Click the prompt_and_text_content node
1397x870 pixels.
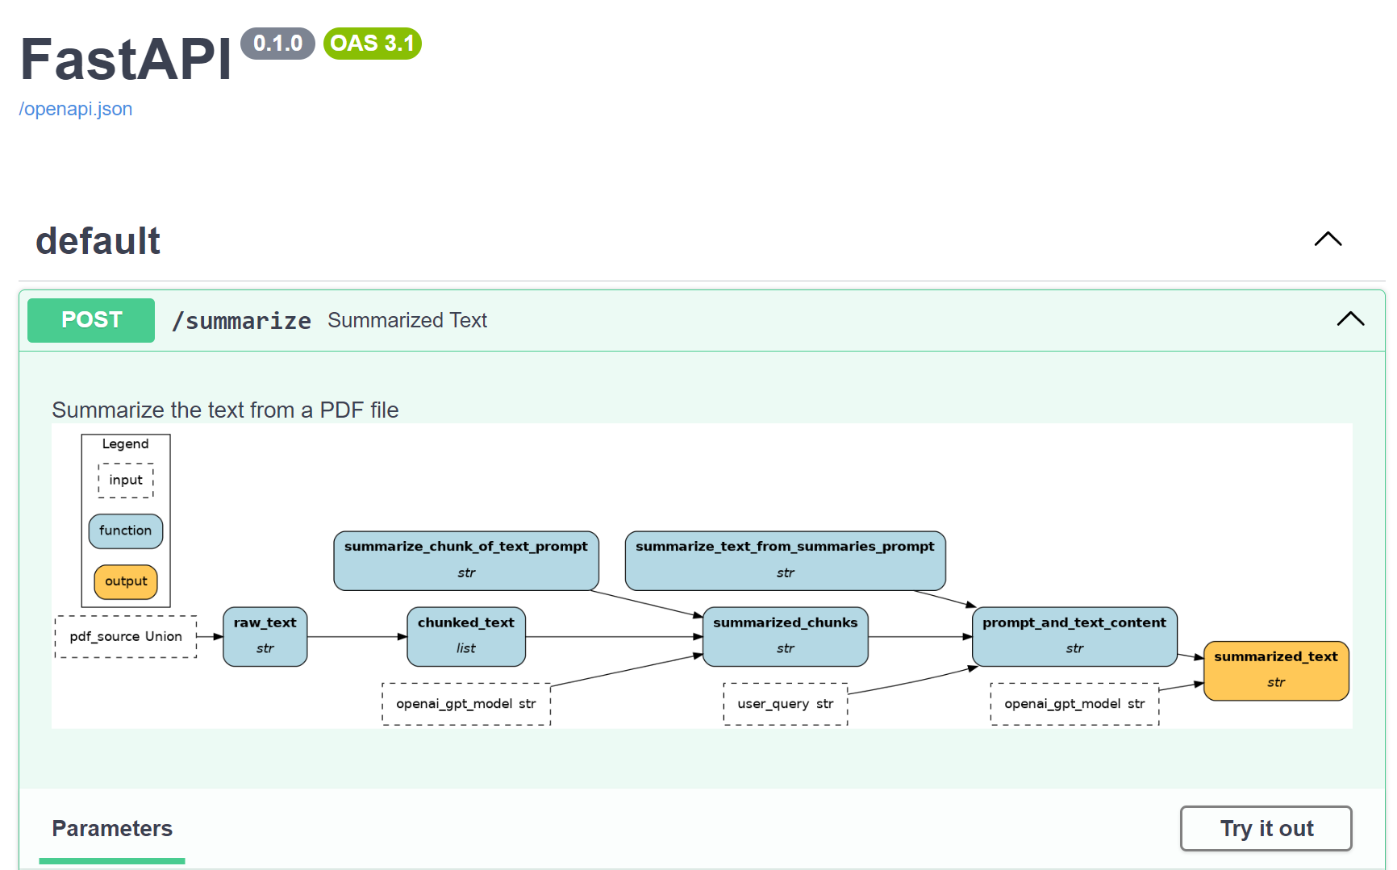tap(1074, 636)
